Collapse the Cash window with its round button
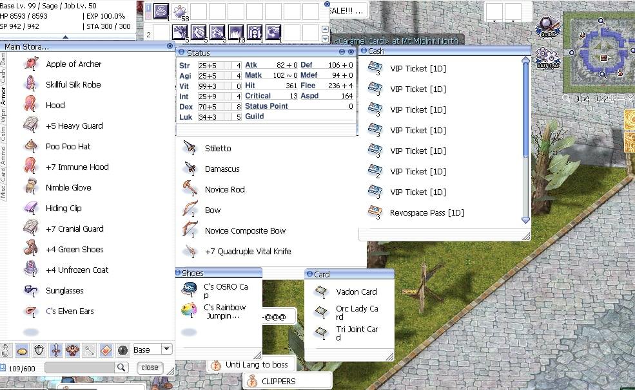Viewport: 635px width, 390px height. [364, 50]
